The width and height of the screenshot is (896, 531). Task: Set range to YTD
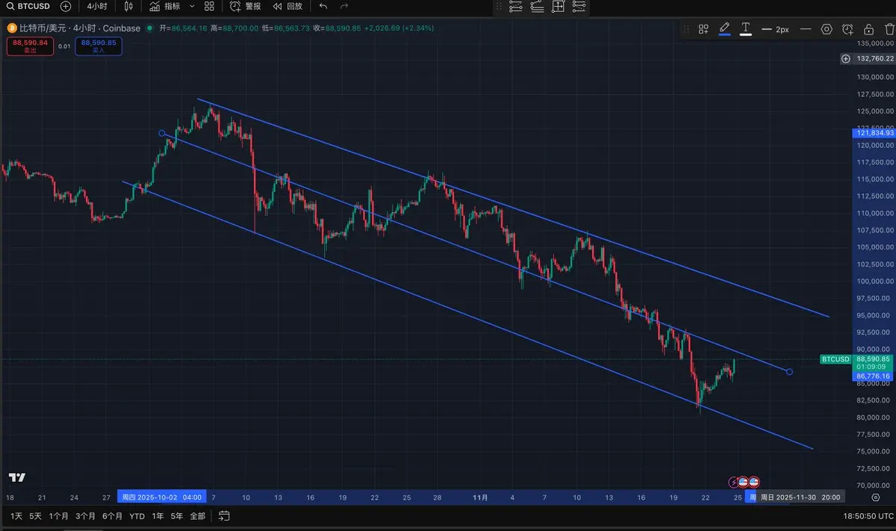pyautogui.click(x=137, y=516)
